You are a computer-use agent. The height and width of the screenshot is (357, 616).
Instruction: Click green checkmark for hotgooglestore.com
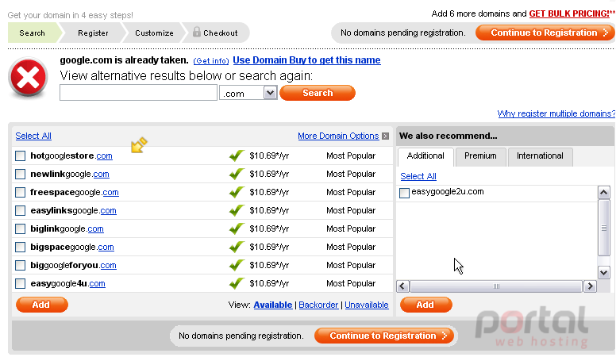click(x=237, y=155)
